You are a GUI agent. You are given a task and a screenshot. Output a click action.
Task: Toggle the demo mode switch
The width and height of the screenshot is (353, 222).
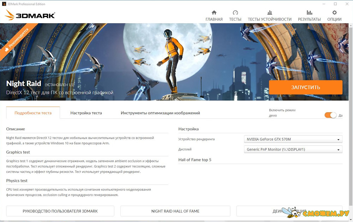pyautogui.click(x=330, y=115)
